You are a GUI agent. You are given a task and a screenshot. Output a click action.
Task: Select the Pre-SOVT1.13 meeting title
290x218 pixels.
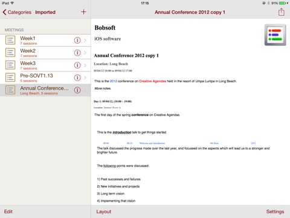pyautogui.click(x=36, y=76)
